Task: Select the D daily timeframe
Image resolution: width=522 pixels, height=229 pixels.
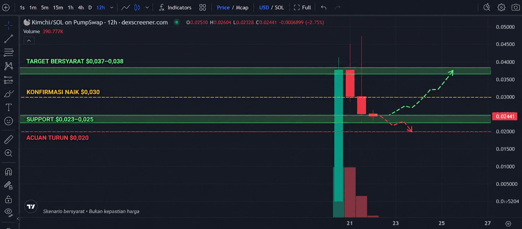Action: click(90, 7)
